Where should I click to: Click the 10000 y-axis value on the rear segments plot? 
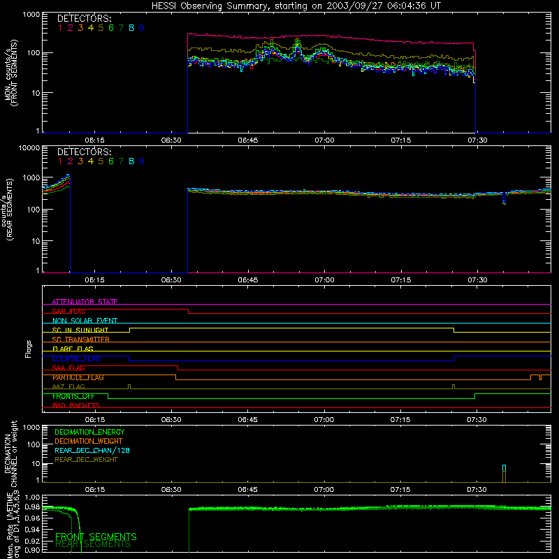pos(29,148)
